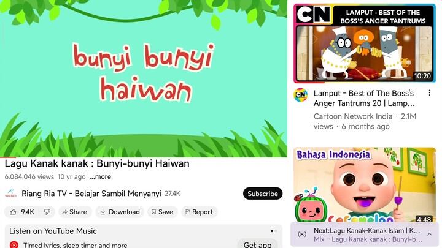Open three-dot menu for Lamput video

[x=429, y=93]
